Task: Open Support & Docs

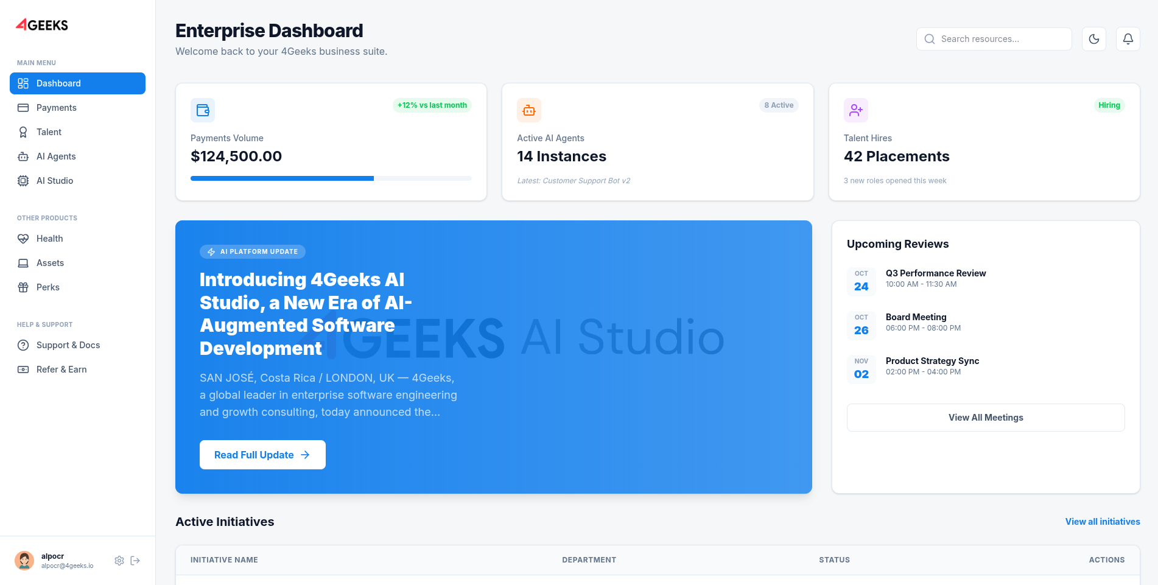Action: (68, 345)
